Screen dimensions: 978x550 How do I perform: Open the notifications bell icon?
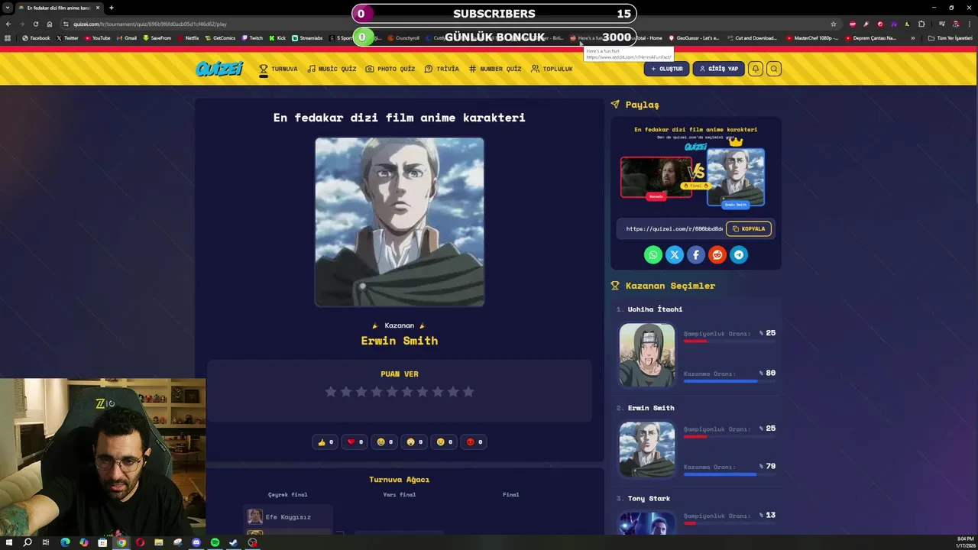(756, 69)
